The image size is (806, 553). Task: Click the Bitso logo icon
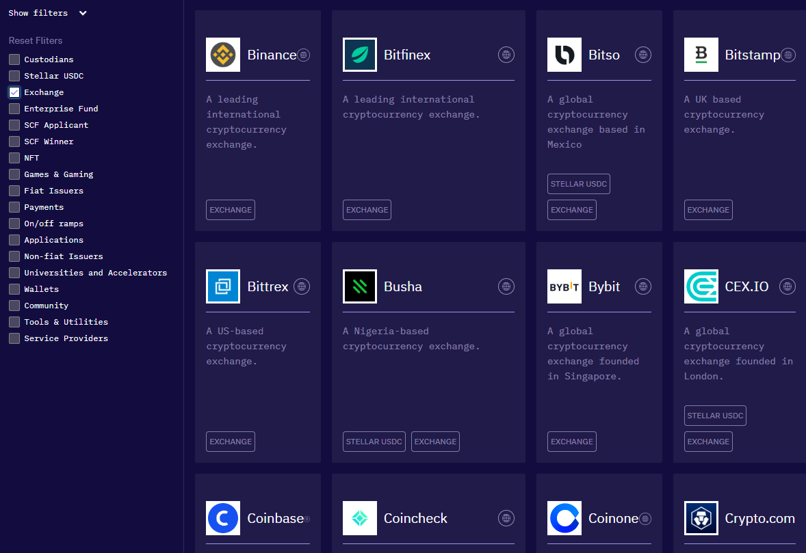pos(564,55)
